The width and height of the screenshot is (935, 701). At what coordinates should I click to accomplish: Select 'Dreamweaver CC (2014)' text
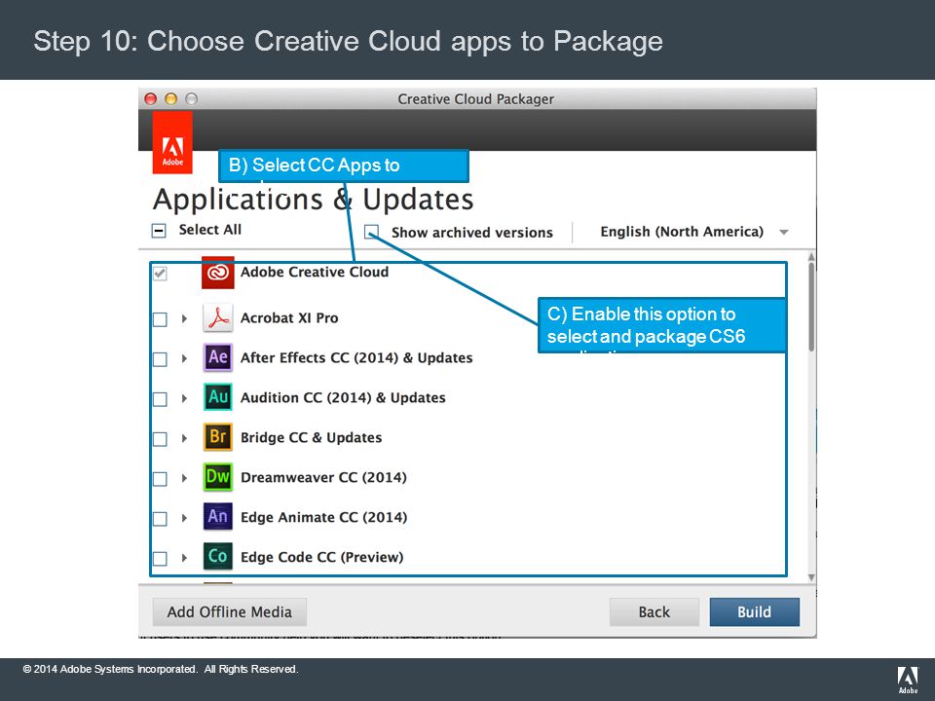[323, 477]
